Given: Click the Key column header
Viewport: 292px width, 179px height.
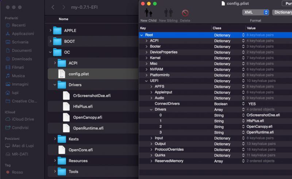Looking at the screenshot, I should [x=143, y=28].
